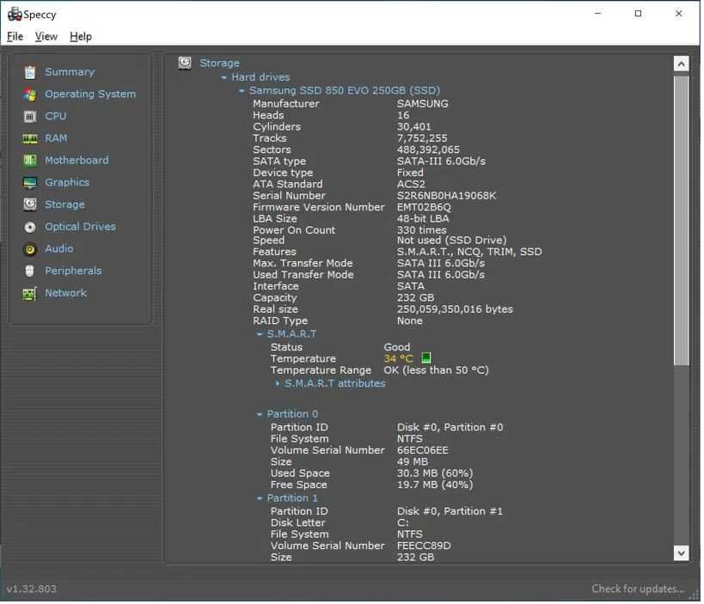Screen dimensions: 704x604
Task: Click the Free Space 19.7 MB (40%) value
Action: (x=435, y=485)
